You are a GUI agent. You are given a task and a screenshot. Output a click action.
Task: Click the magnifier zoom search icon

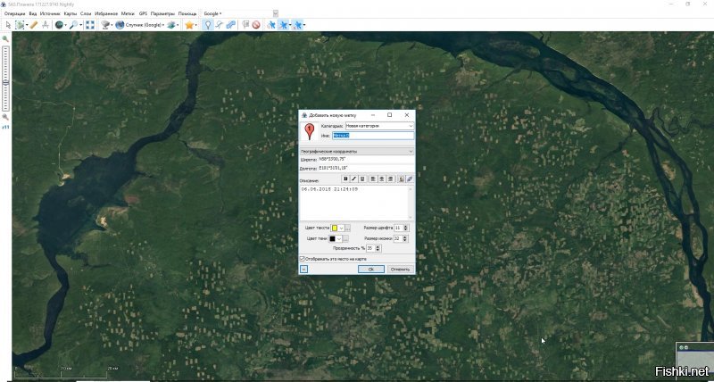click(73, 25)
